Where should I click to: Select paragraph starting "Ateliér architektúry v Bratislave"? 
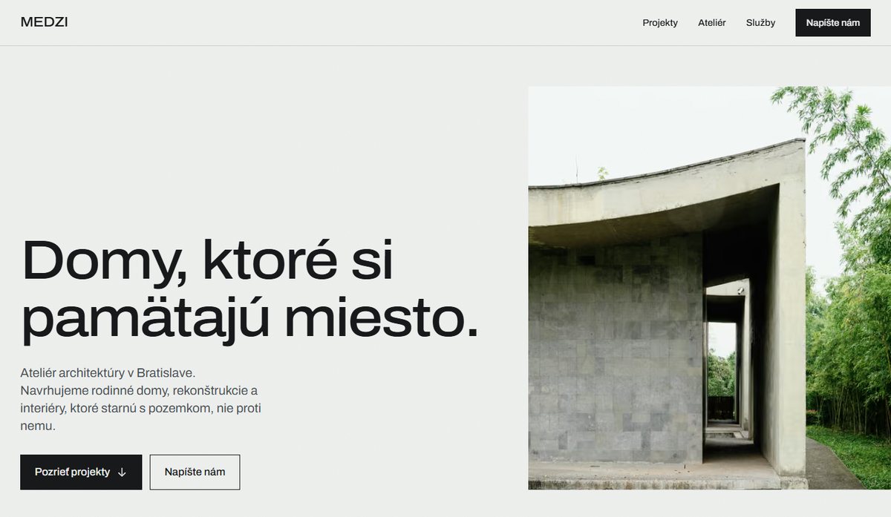[x=141, y=399]
